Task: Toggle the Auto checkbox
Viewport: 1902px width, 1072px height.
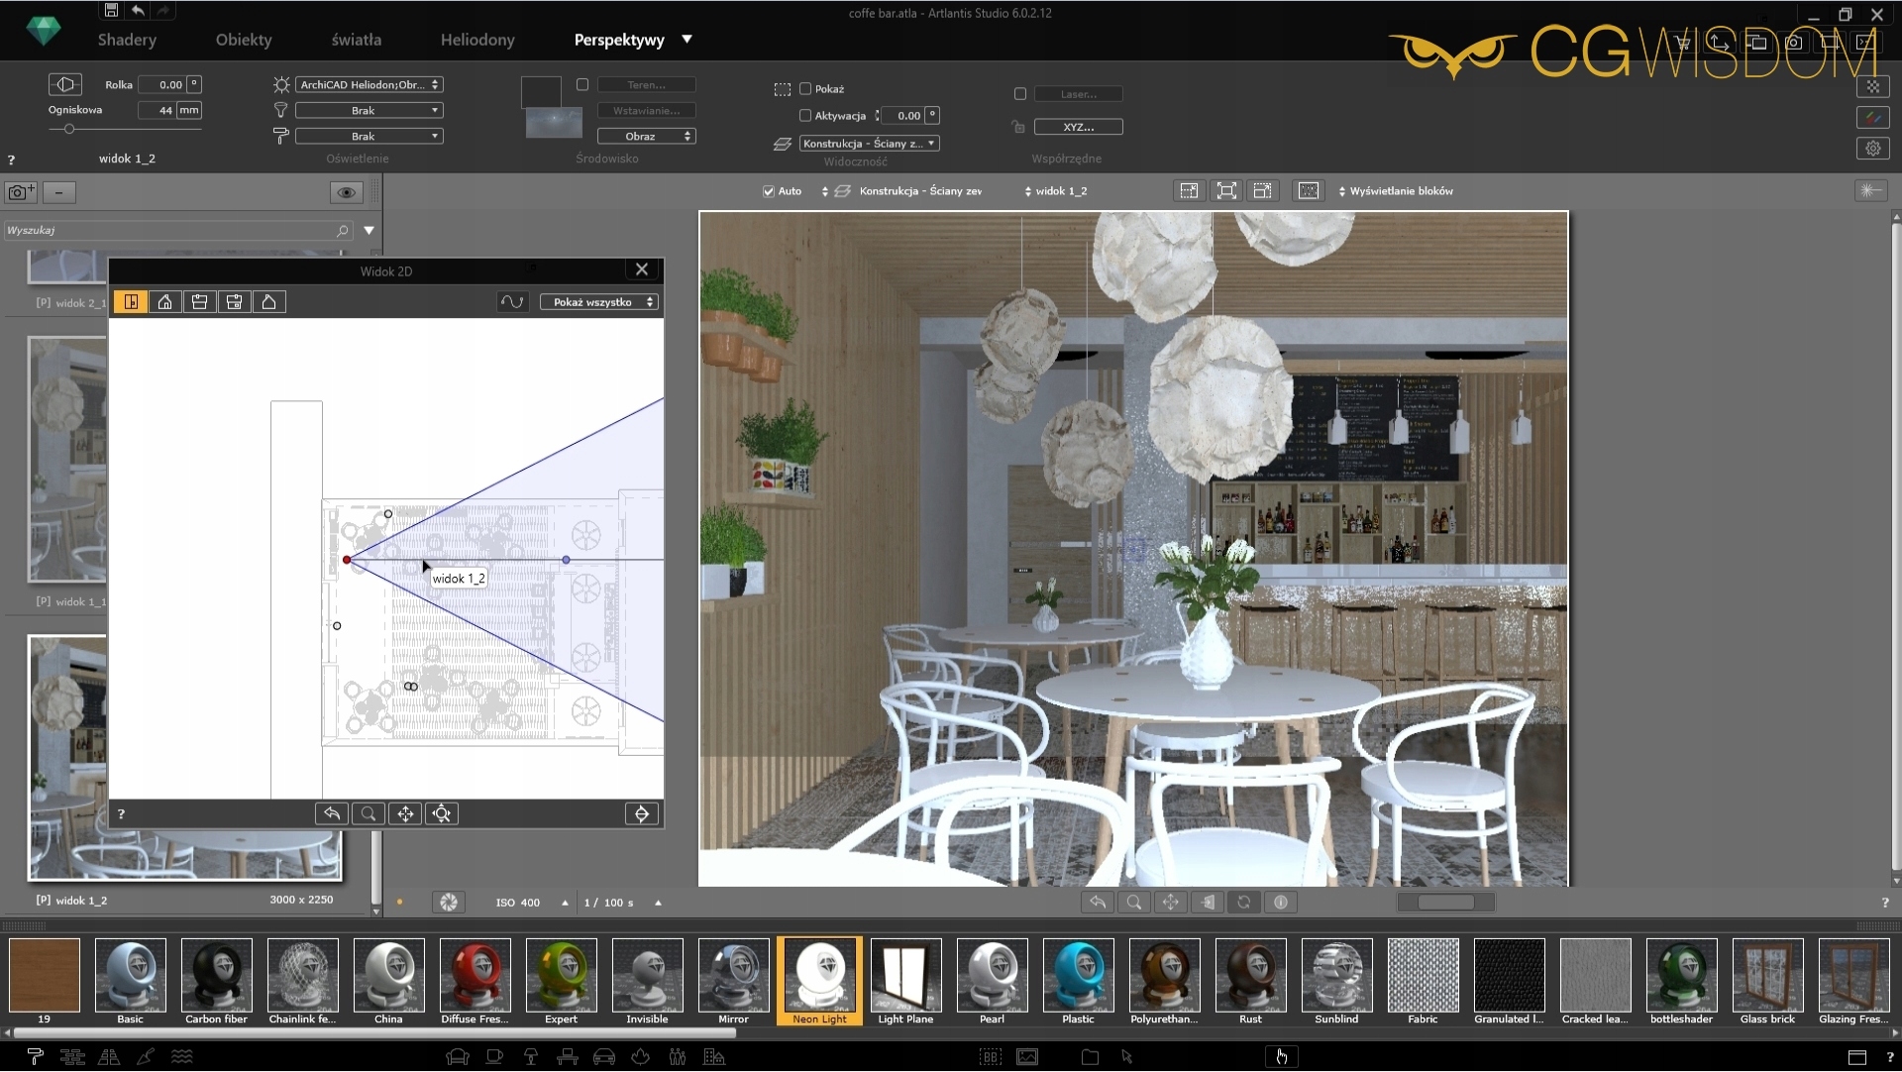Action: point(769,191)
